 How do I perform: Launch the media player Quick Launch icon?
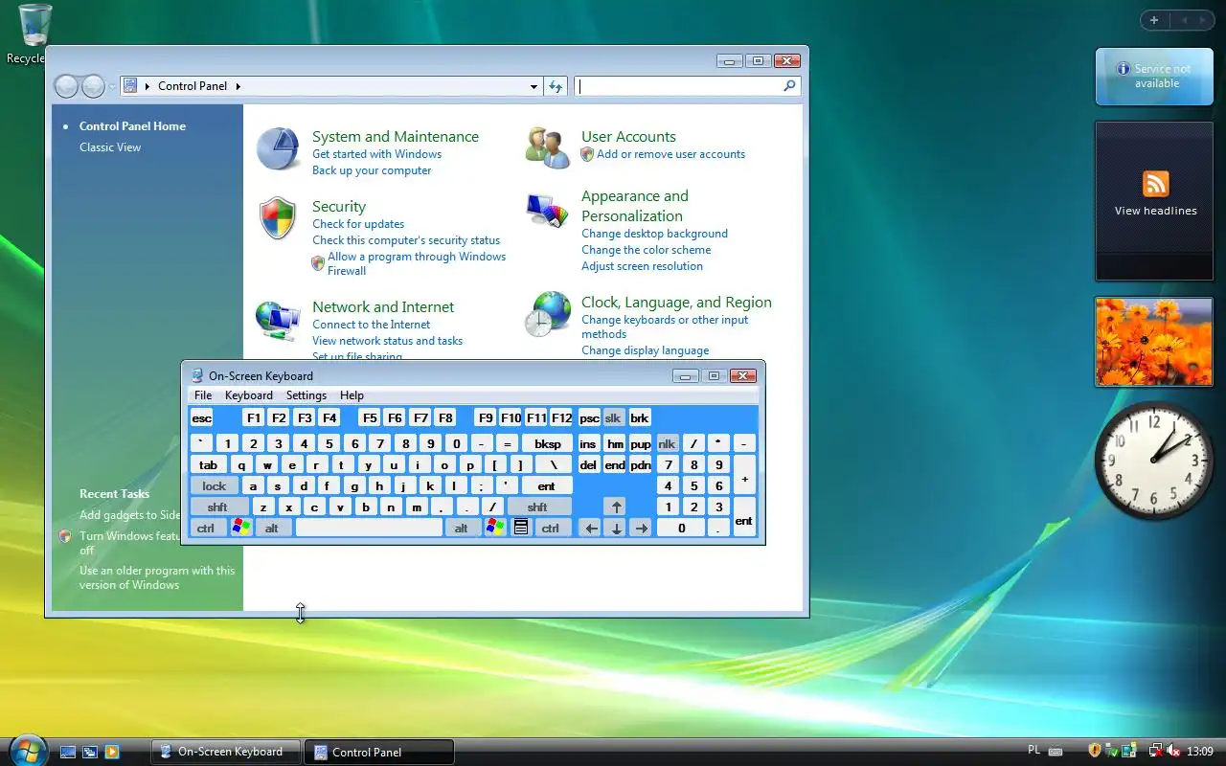click(112, 752)
